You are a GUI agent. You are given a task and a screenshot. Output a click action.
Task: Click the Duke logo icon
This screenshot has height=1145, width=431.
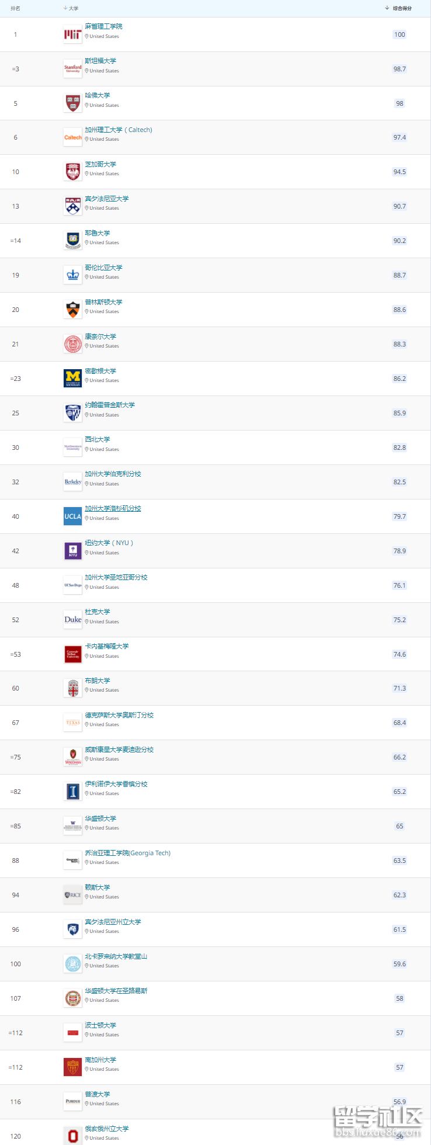(x=72, y=620)
